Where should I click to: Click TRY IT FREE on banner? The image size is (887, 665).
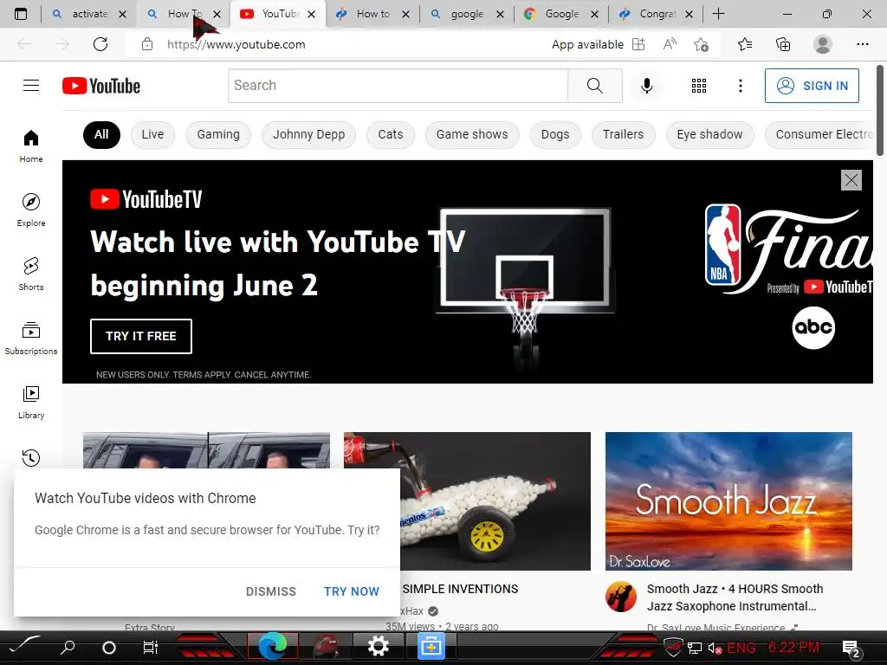[141, 336]
